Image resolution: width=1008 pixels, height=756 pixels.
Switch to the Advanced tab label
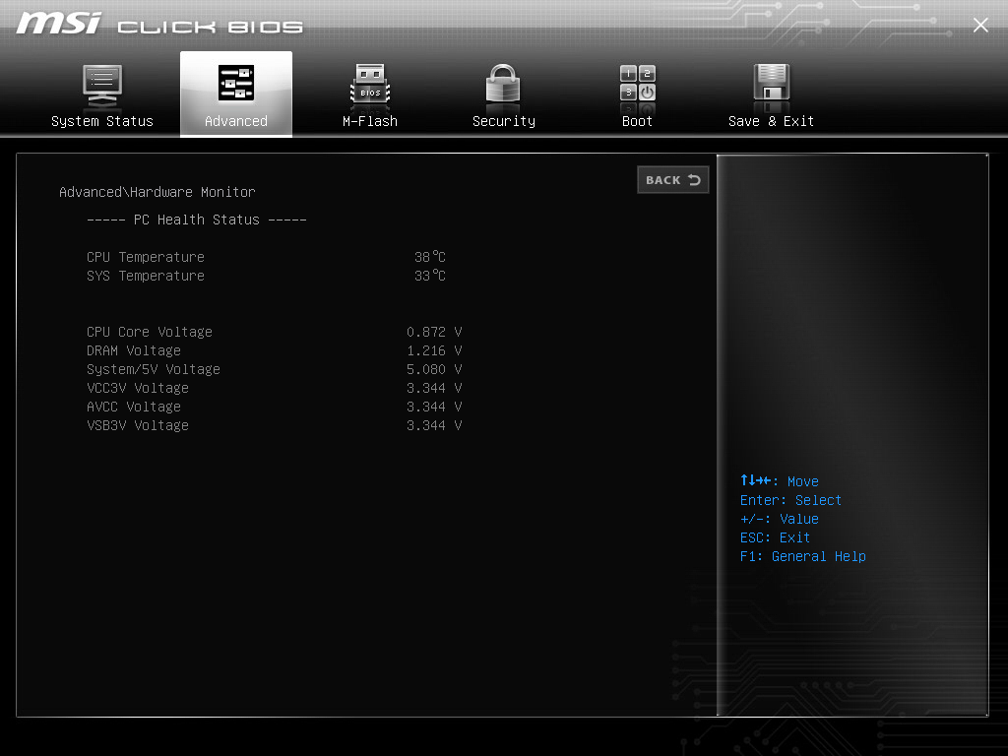point(236,121)
